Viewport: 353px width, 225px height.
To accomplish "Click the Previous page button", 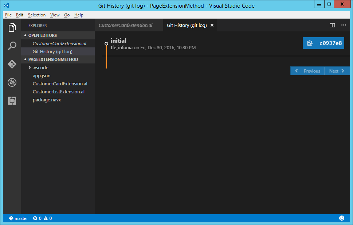I will point(308,71).
